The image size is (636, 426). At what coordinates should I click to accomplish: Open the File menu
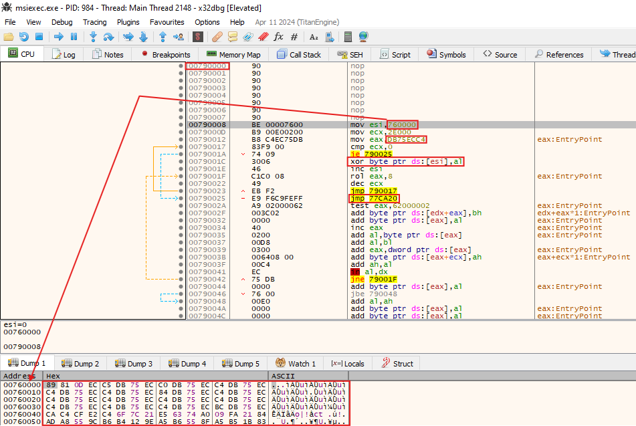tap(10, 22)
